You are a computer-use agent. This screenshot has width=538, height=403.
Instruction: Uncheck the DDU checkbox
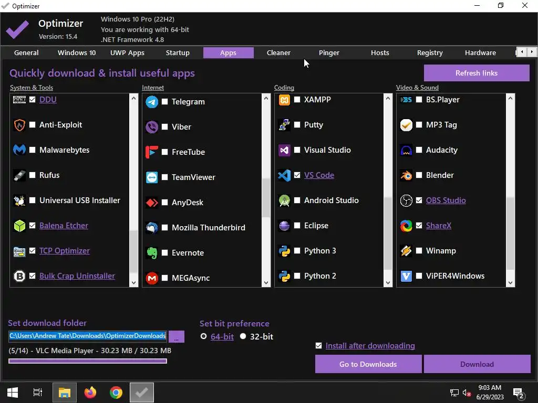click(32, 100)
